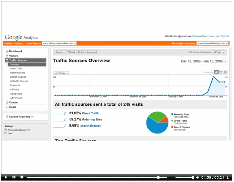
Task: Open Search Engines 9.68% link
Action: (x=91, y=126)
